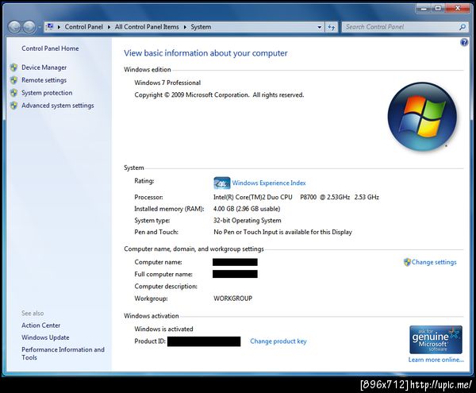This screenshot has width=476, height=393.
Task: Open System protection link
Action: (x=47, y=93)
